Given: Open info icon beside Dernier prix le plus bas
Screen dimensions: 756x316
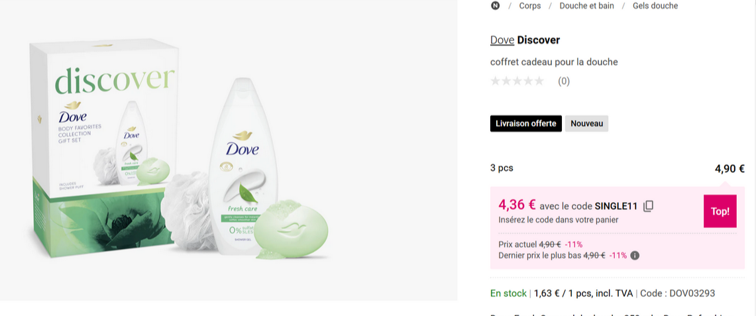Looking at the screenshot, I should coord(635,256).
